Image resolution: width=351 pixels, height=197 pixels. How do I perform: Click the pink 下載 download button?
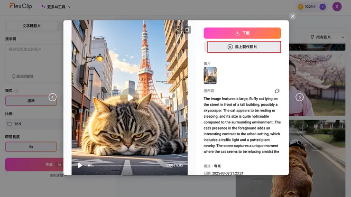(242, 33)
